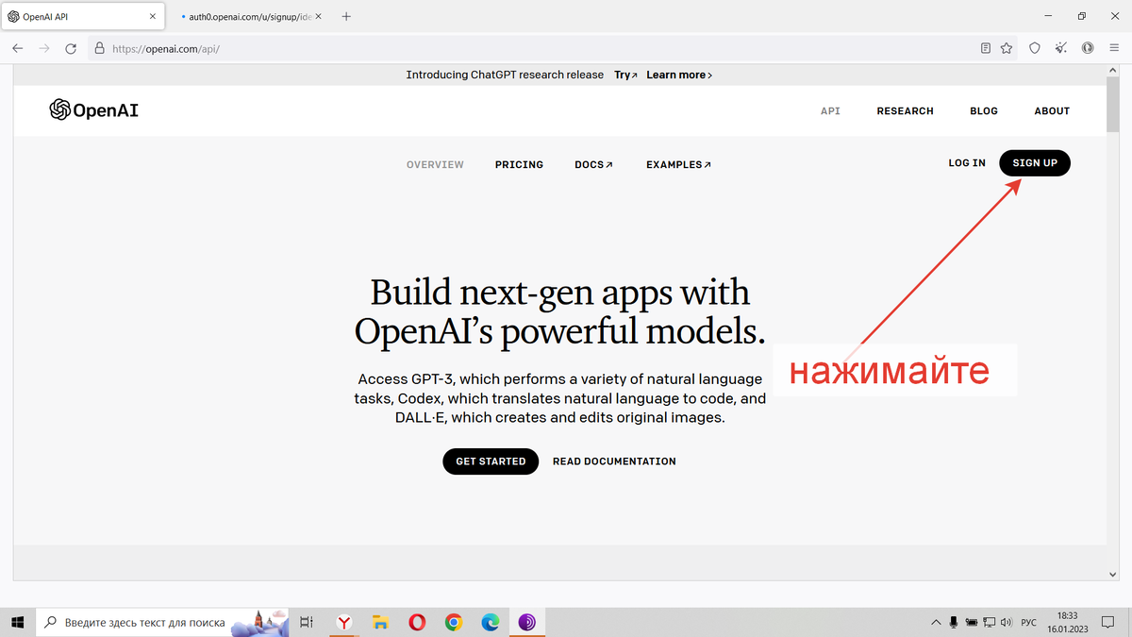Click the page vertical scrollbar thumb
Viewport: 1132px width, 637px height.
[1115, 106]
